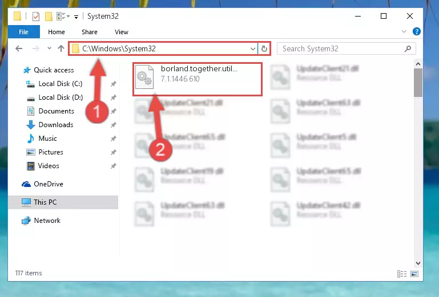Click the Downloads blue arrow icon
This screenshot has height=297, width=439.
click(x=30, y=125)
